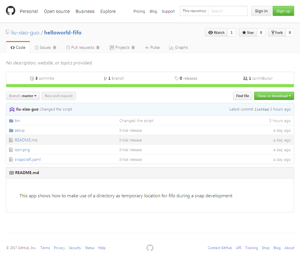Click the branch icon next to 1 branch

[105, 79]
